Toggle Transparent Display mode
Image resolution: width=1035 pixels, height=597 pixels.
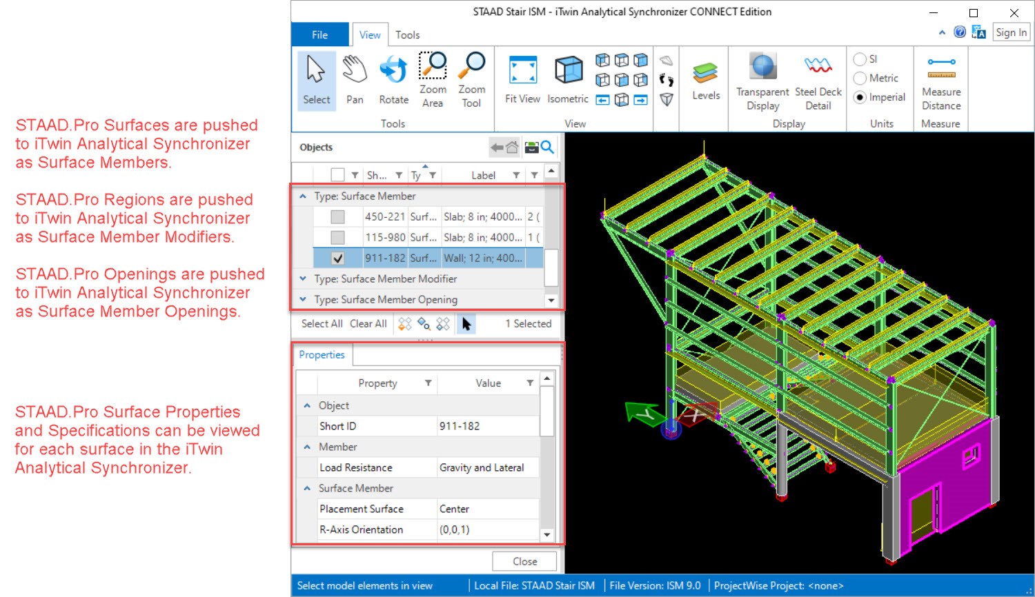click(x=762, y=81)
